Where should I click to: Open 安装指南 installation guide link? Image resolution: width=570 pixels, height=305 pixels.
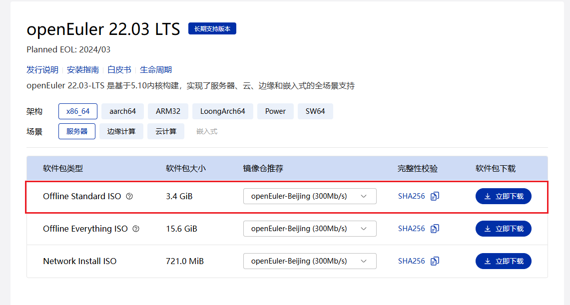(83, 70)
